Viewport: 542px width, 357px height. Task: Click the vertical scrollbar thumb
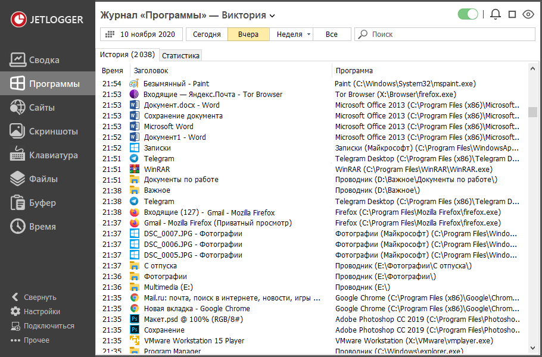pos(532,112)
